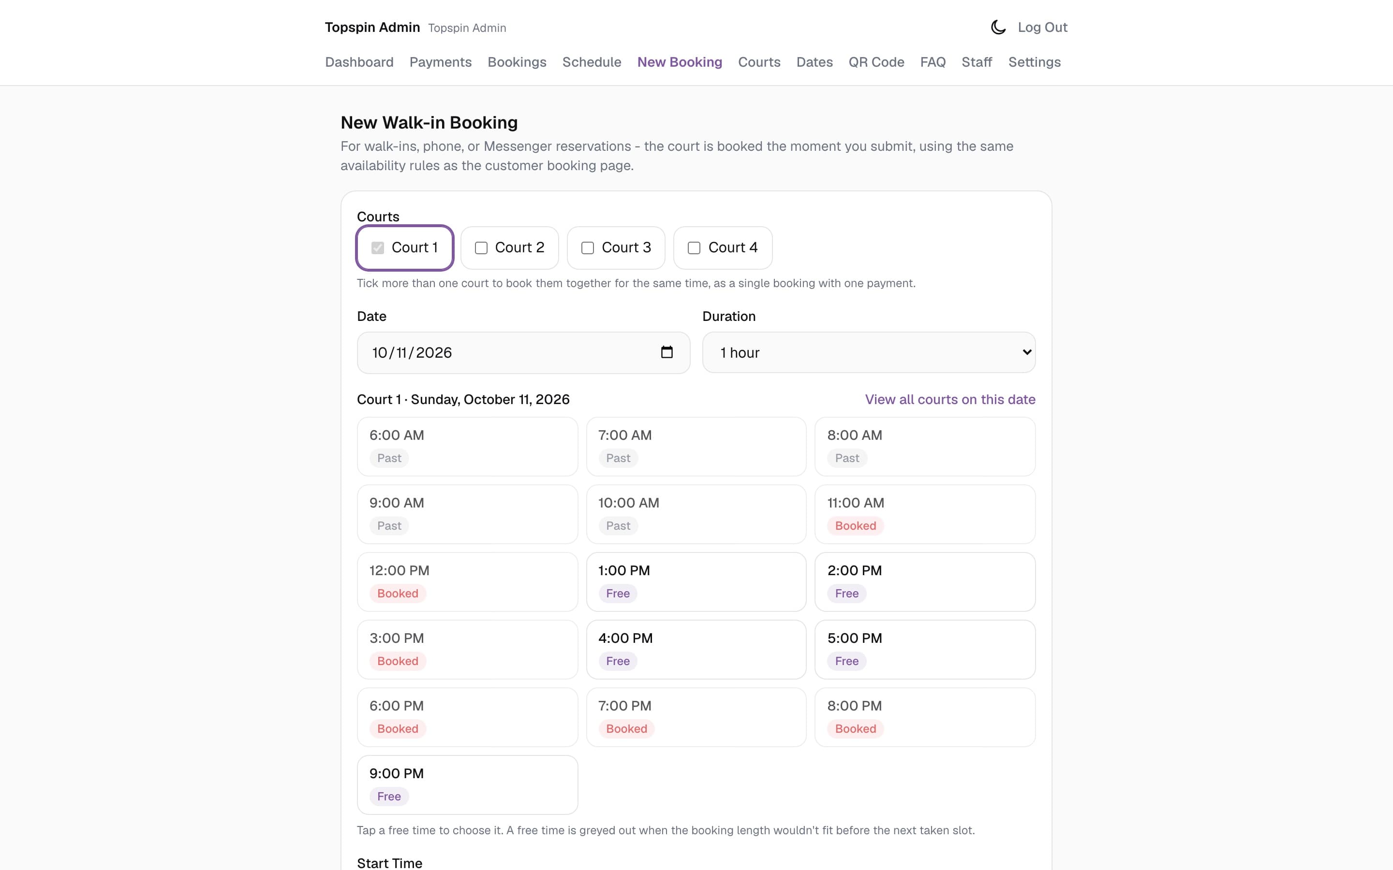Open the Payments tab
The image size is (1393, 870).
[x=440, y=62]
